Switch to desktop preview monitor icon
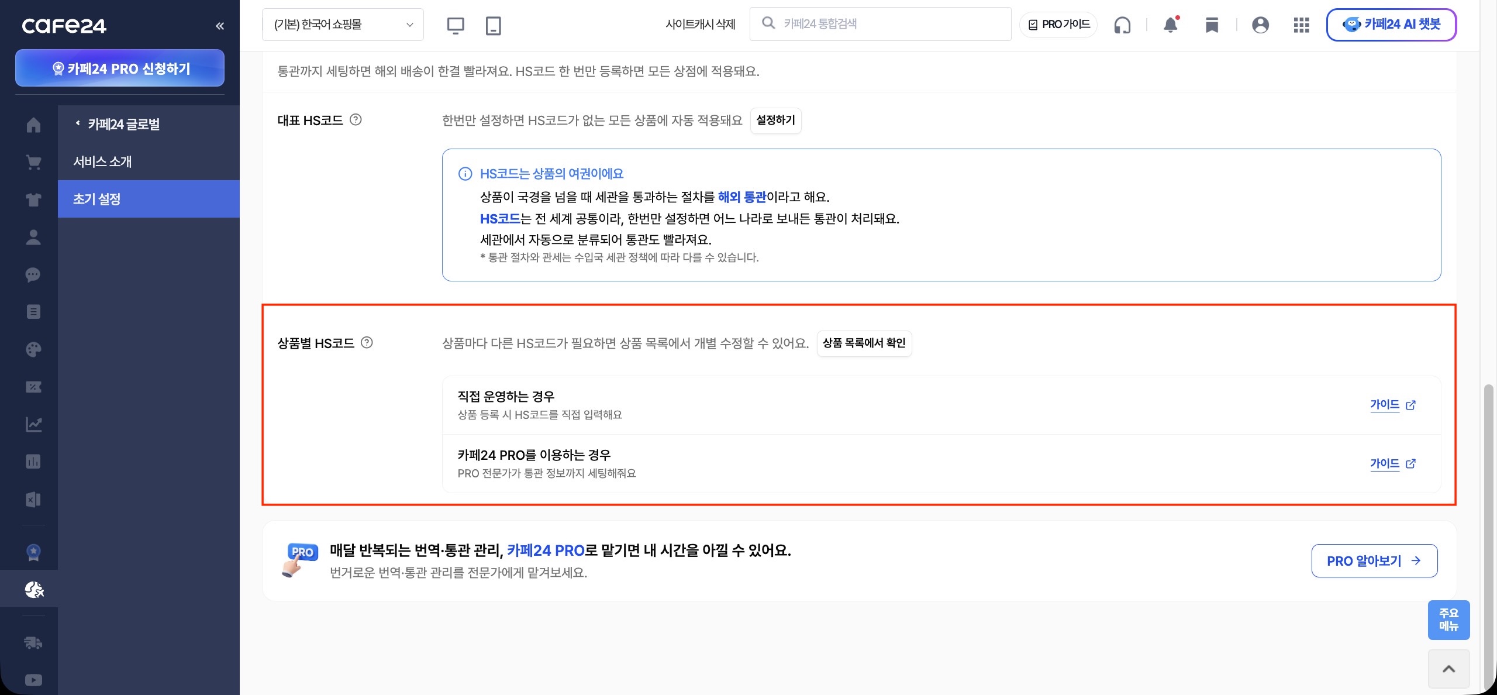This screenshot has width=1497, height=695. [x=456, y=25]
